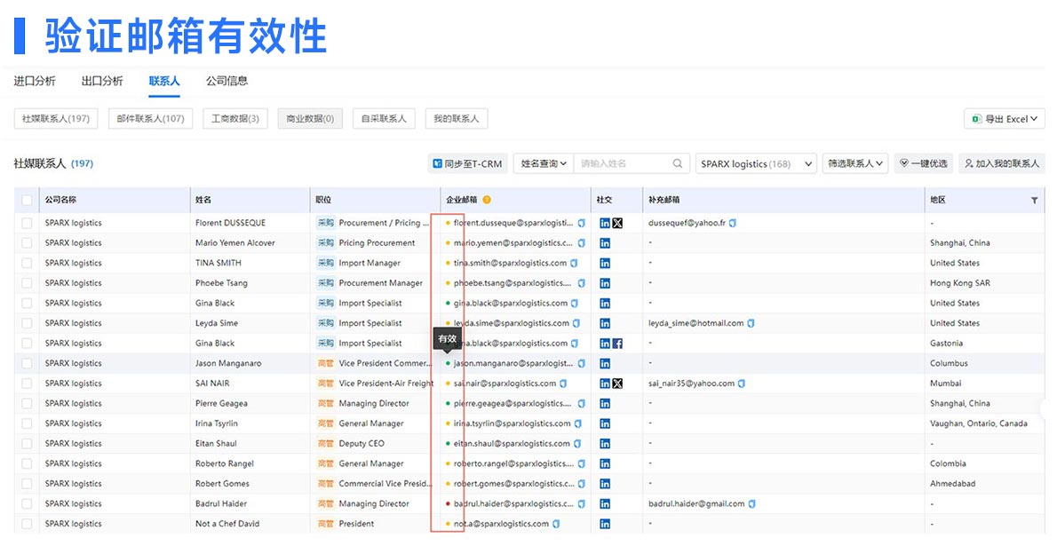The height and width of the screenshot is (546, 1057).
Task: Click the Vice President-Air Freight position text
Action: pyautogui.click(x=386, y=384)
